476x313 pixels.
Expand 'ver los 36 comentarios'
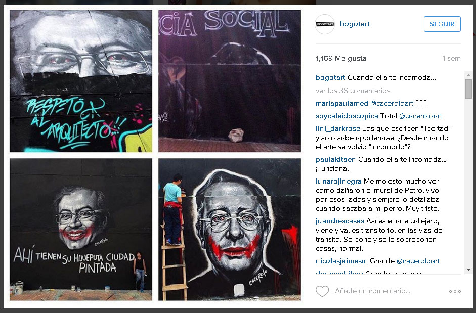[x=353, y=91]
